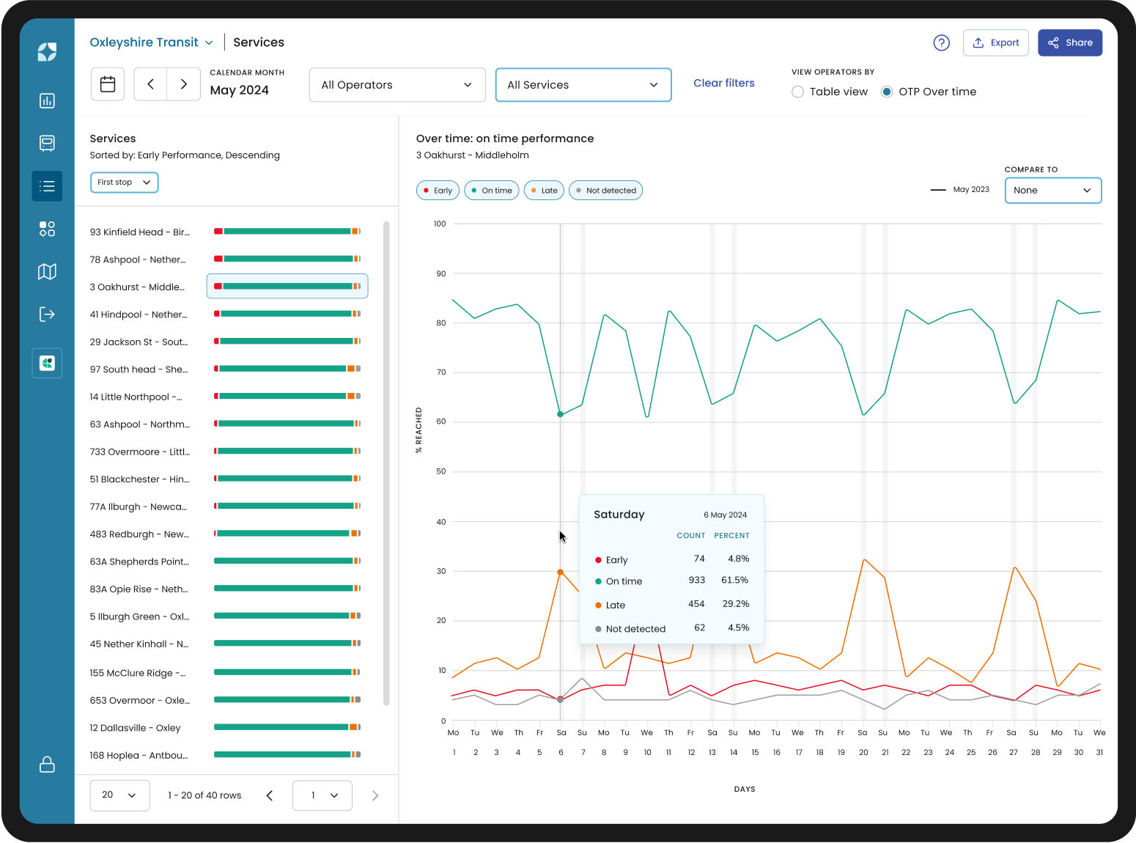Click the Export button
1136x843 pixels.
pos(996,43)
